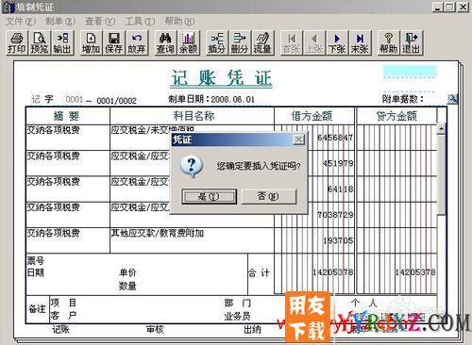Click the 退出 (Exit) toolbar icon
Screen dimensions: 472x345
pos(412,42)
